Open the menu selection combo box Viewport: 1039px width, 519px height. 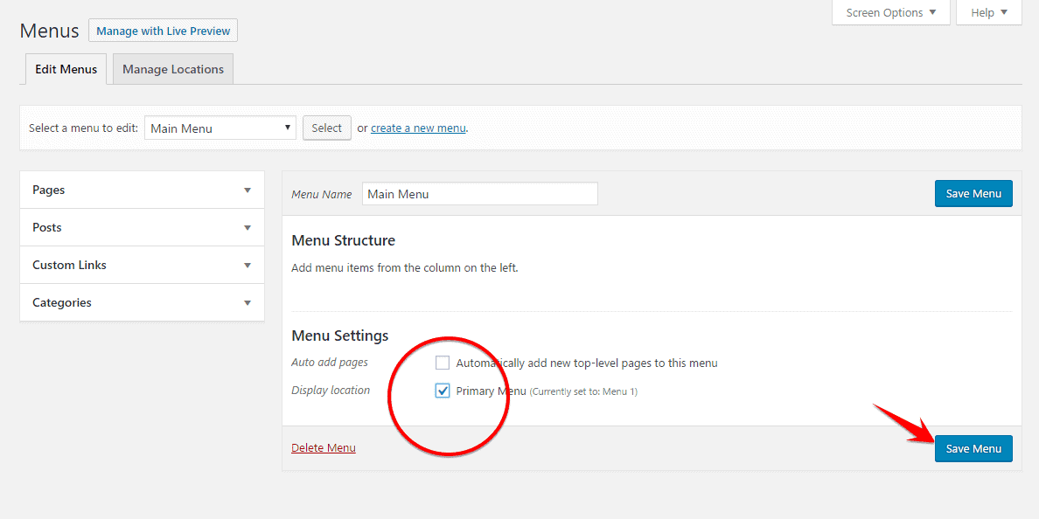[220, 128]
